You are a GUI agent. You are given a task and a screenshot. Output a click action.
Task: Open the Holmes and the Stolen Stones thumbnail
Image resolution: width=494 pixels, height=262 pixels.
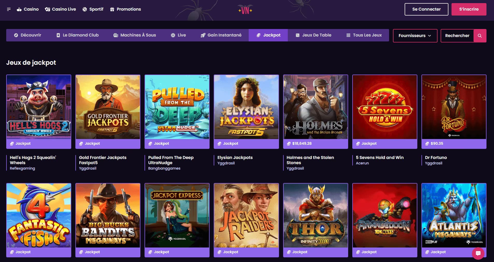[315, 107]
